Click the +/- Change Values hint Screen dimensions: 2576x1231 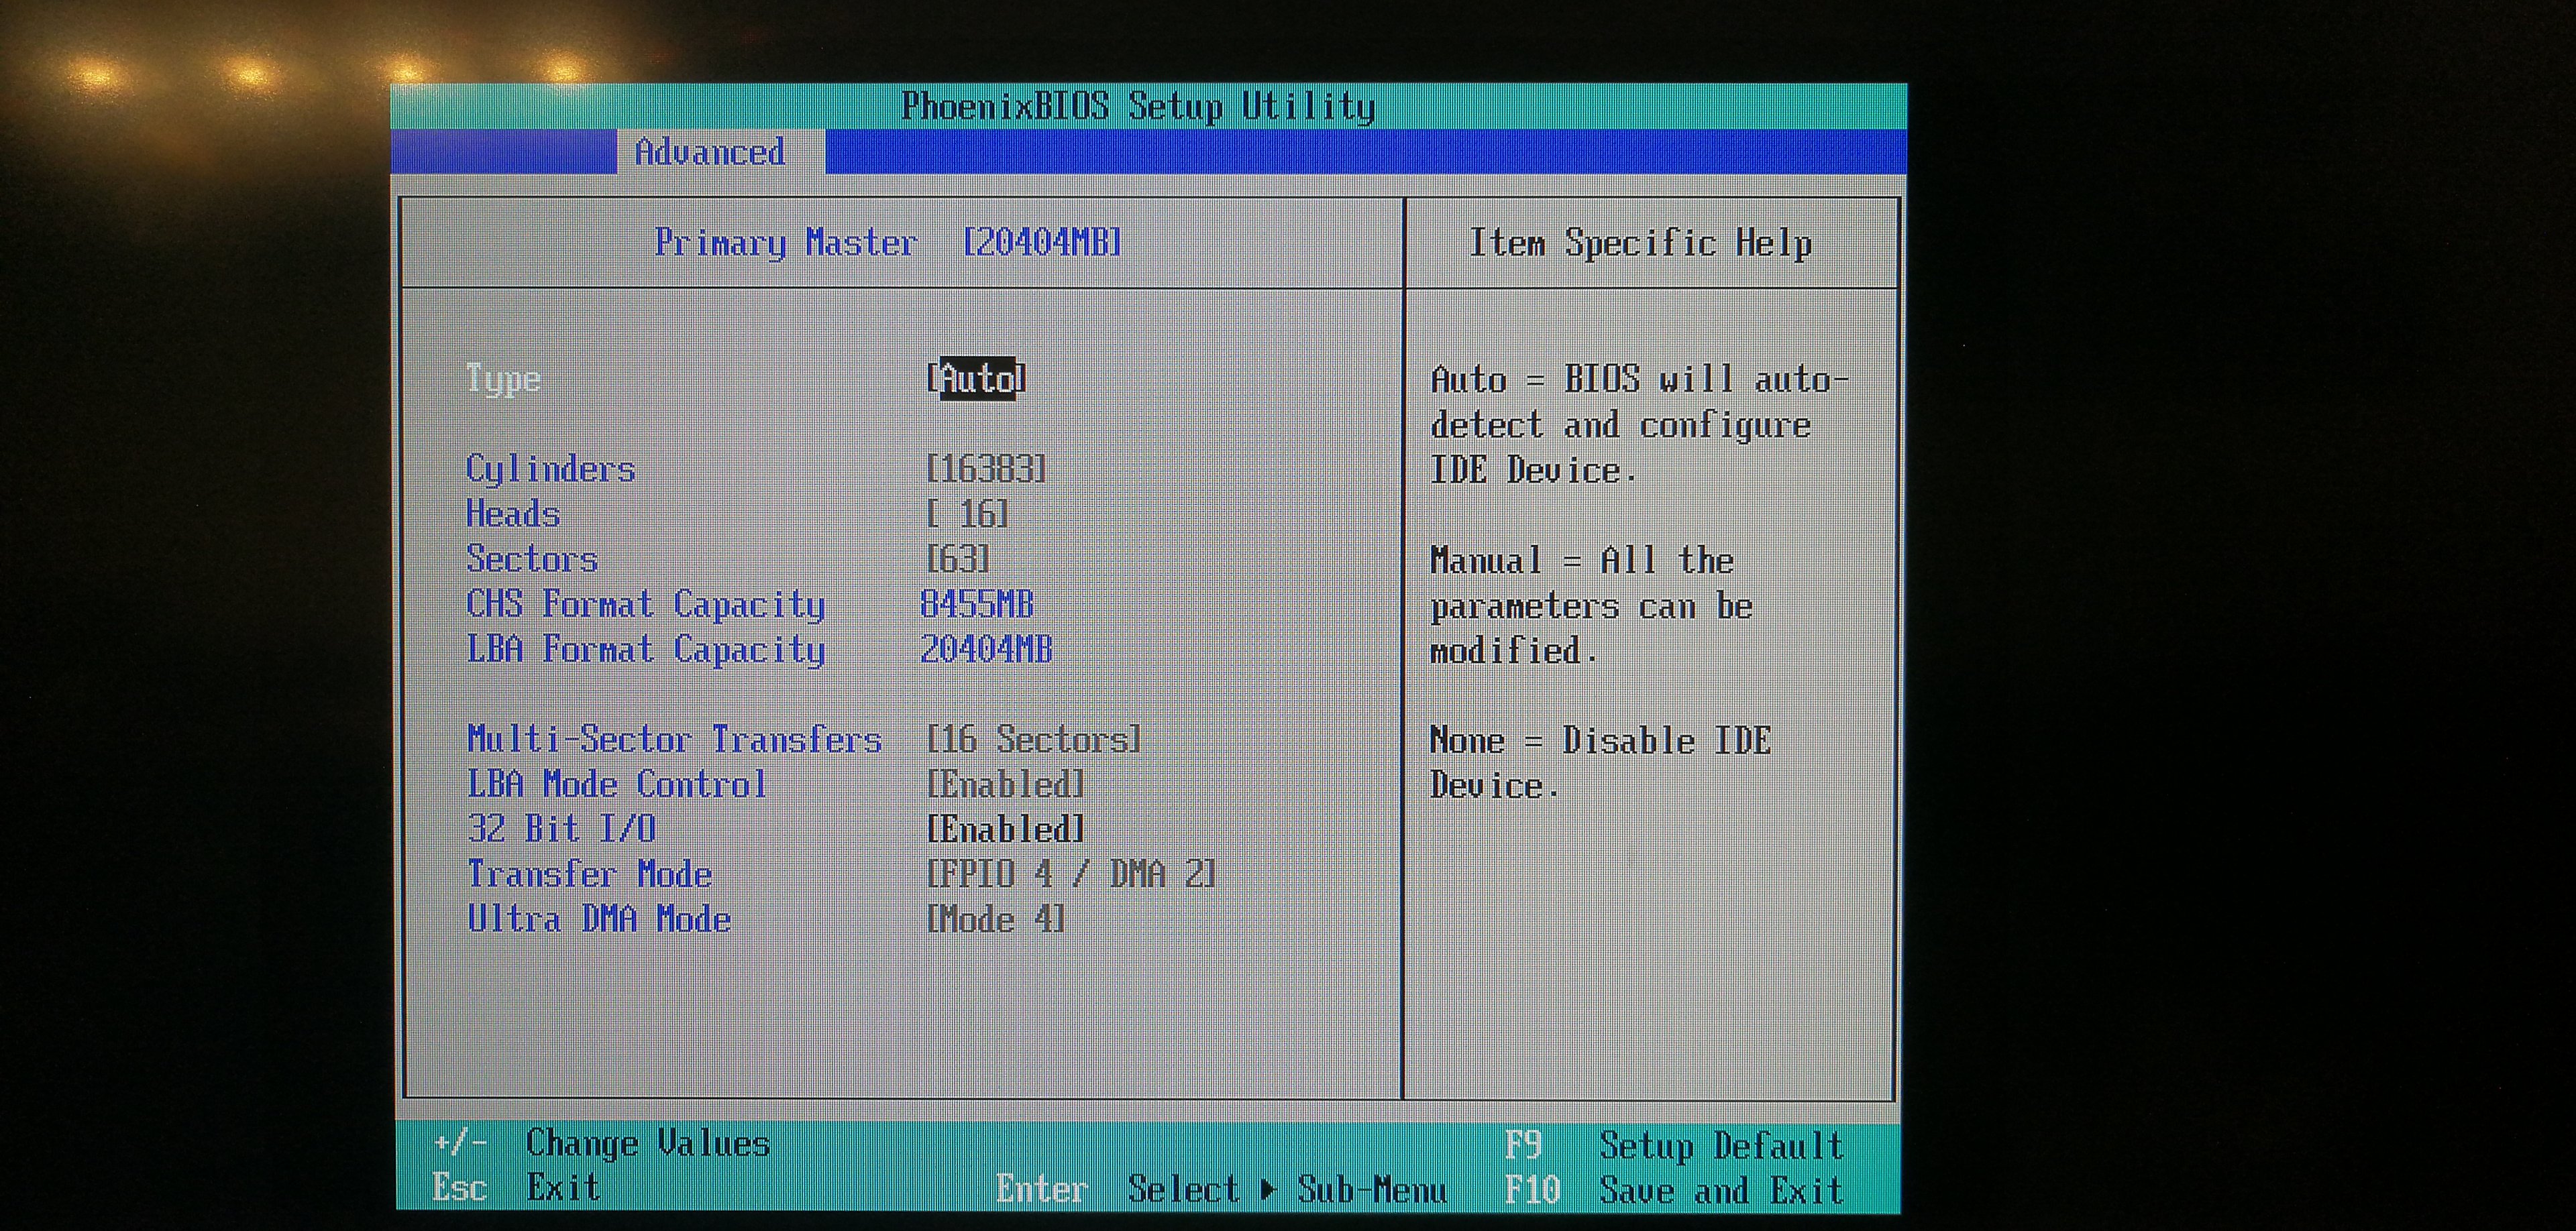click(602, 1143)
